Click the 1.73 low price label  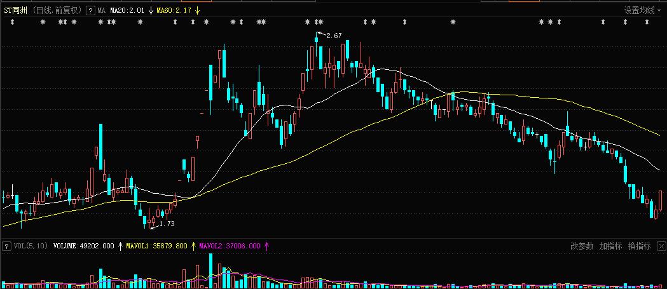point(167,224)
